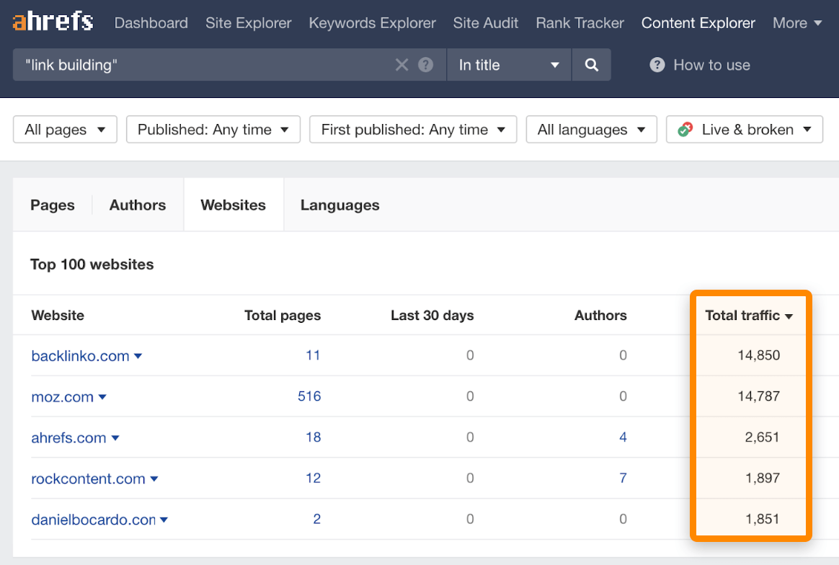The width and height of the screenshot is (839, 565).
Task: Open Site Explorer from the top menu
Action: click(x=248, y=23)
